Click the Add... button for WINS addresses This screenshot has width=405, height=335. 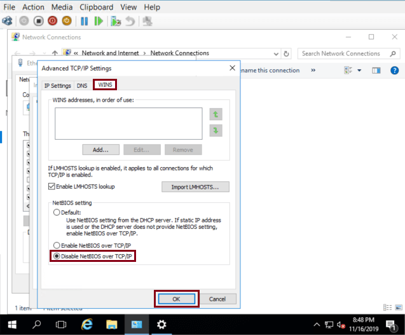tap(100, 150)
